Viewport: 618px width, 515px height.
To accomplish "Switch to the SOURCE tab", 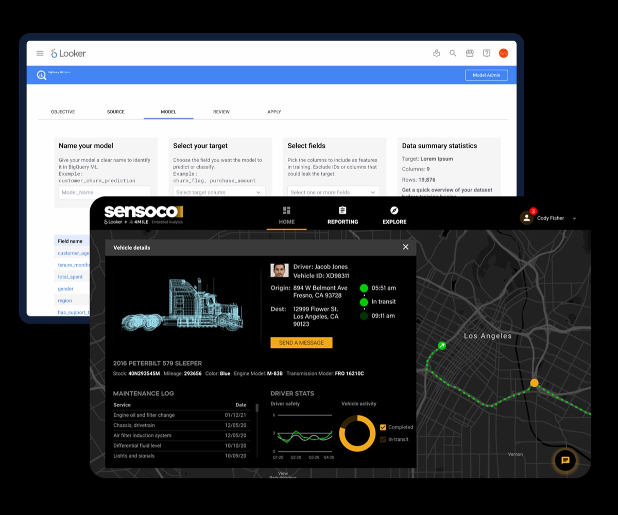I will click(x=116, y=112).
